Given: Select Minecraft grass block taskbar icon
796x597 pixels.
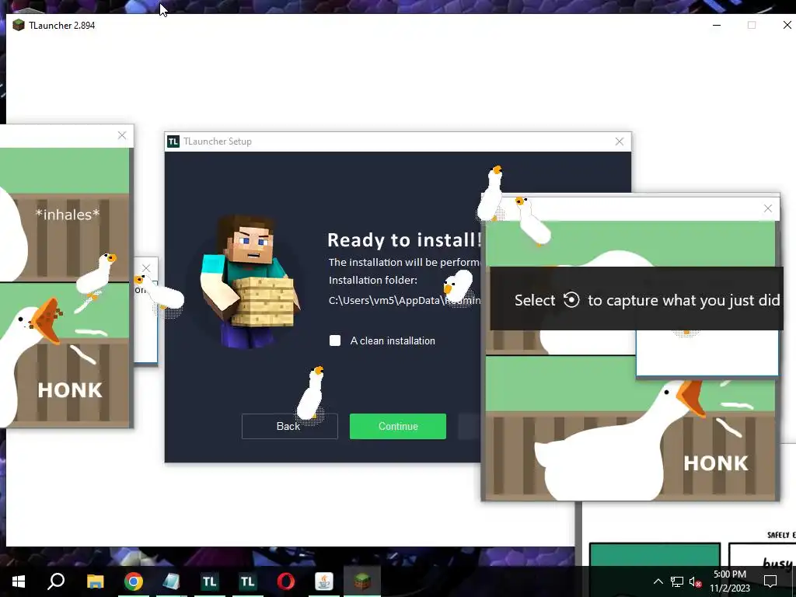Looking at the screenshot, I should click(362, 581).
